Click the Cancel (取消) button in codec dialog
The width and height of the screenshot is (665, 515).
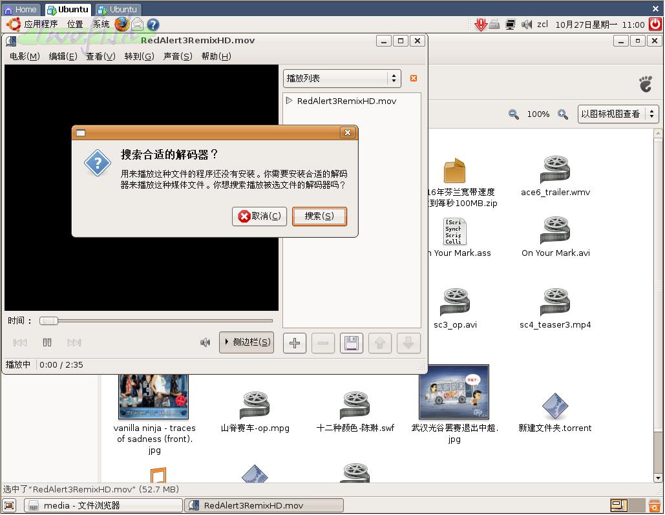(x=260, y=216)
